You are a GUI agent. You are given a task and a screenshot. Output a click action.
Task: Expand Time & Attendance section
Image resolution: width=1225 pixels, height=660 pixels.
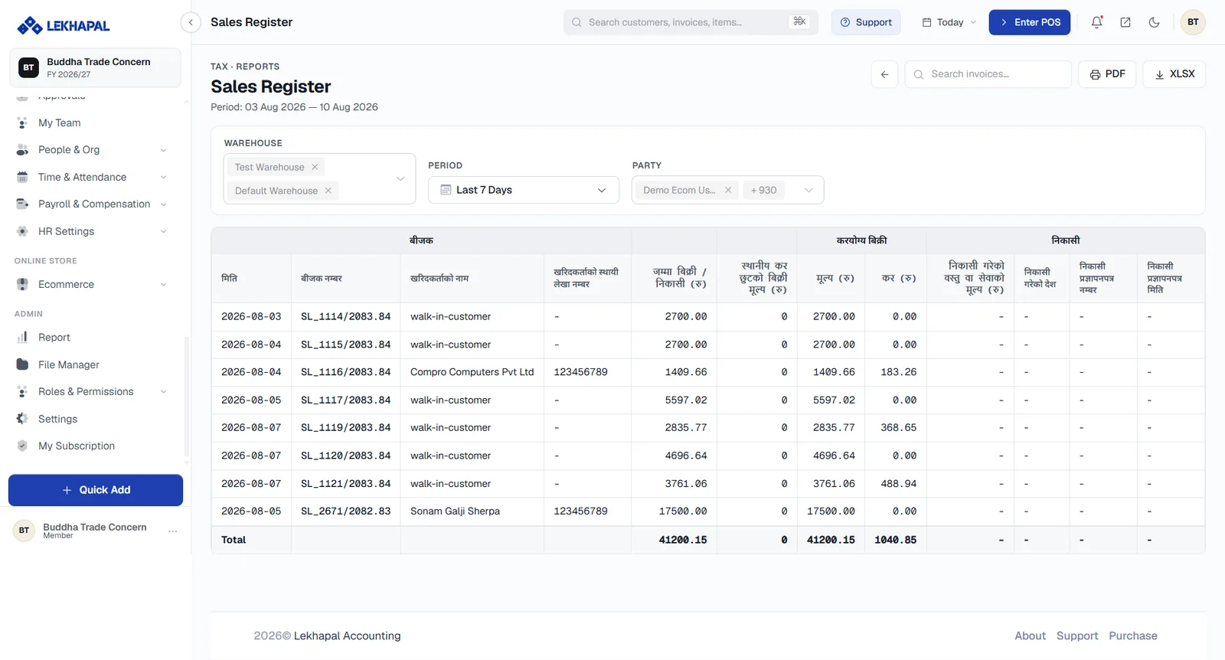92,177
